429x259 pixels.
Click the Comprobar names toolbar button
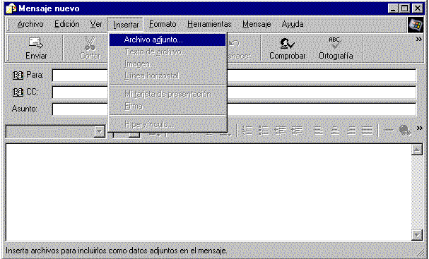coord(287,49)
